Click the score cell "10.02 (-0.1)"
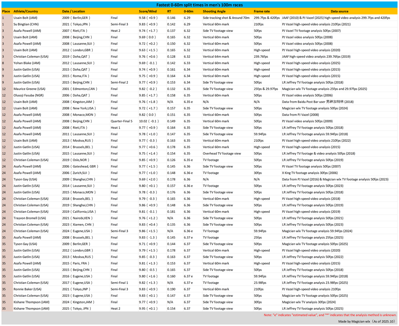399x326 pixels. point(149,121)
